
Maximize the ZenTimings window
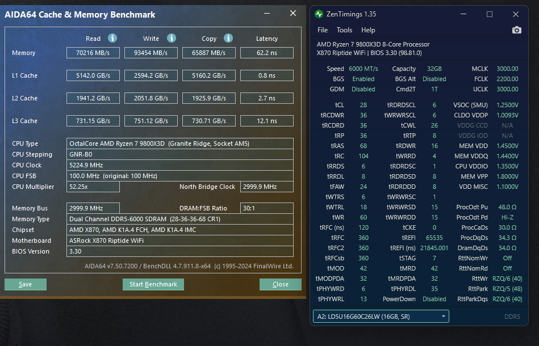(x=490, y=14)
